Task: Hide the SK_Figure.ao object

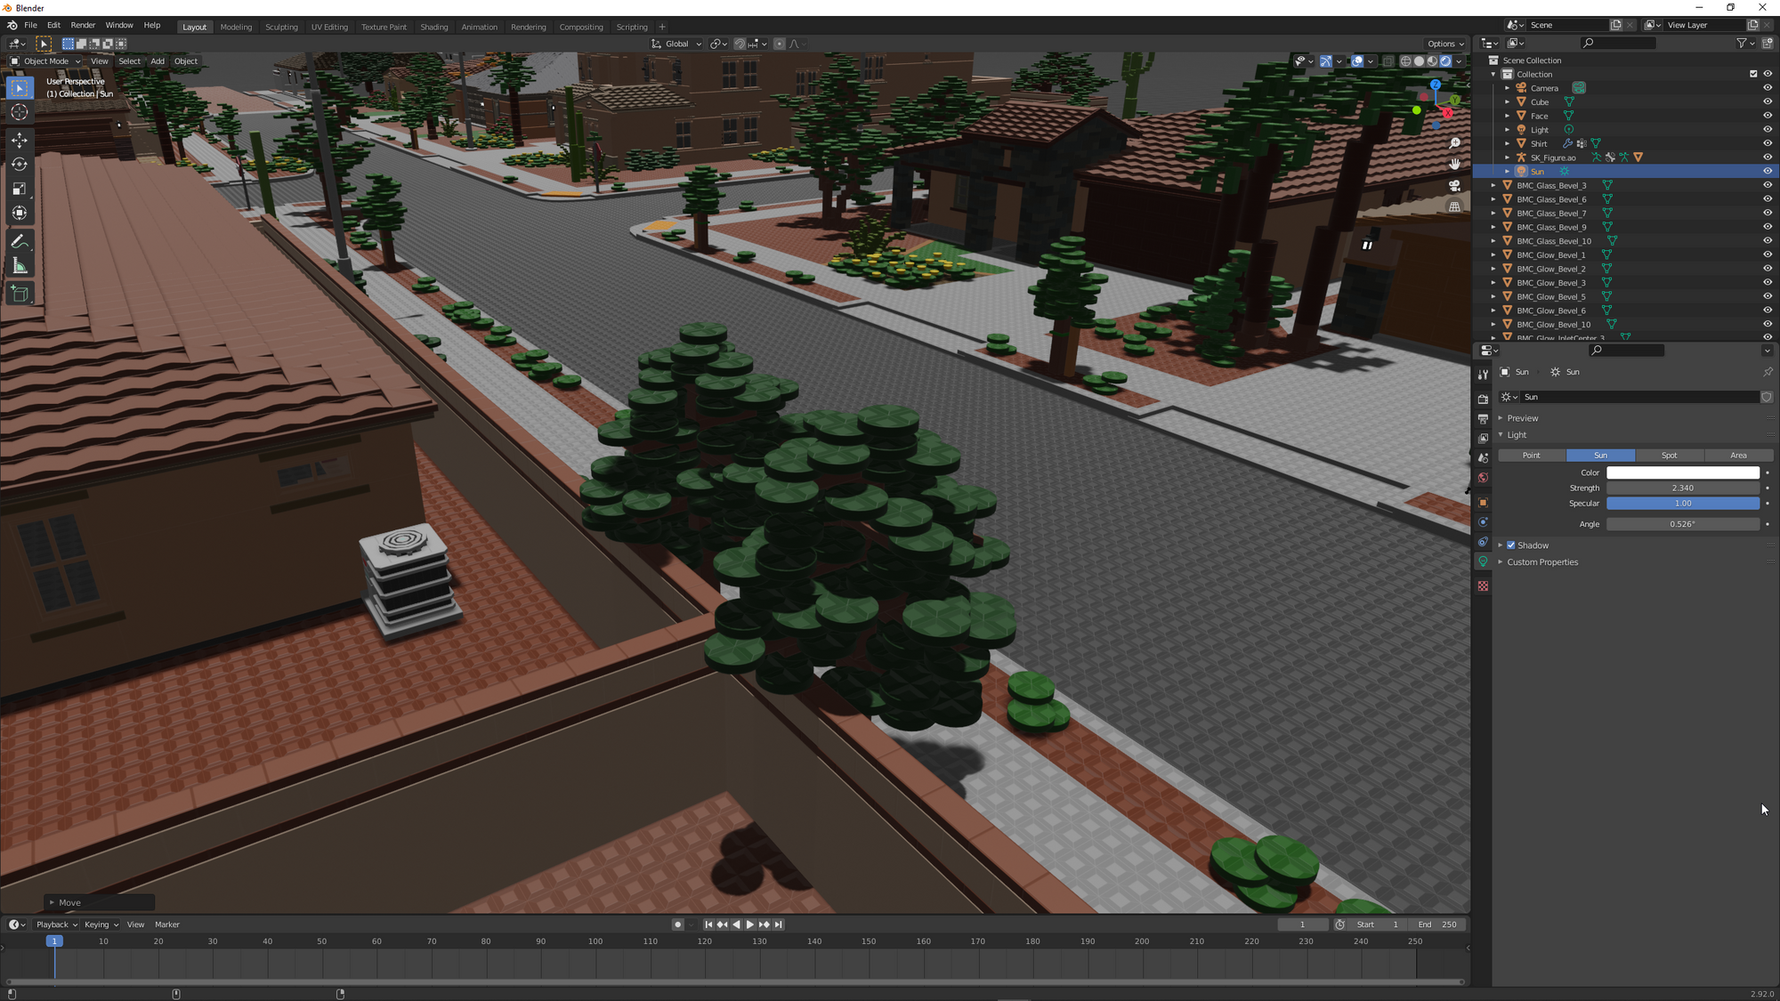Action: (1768, 157)
